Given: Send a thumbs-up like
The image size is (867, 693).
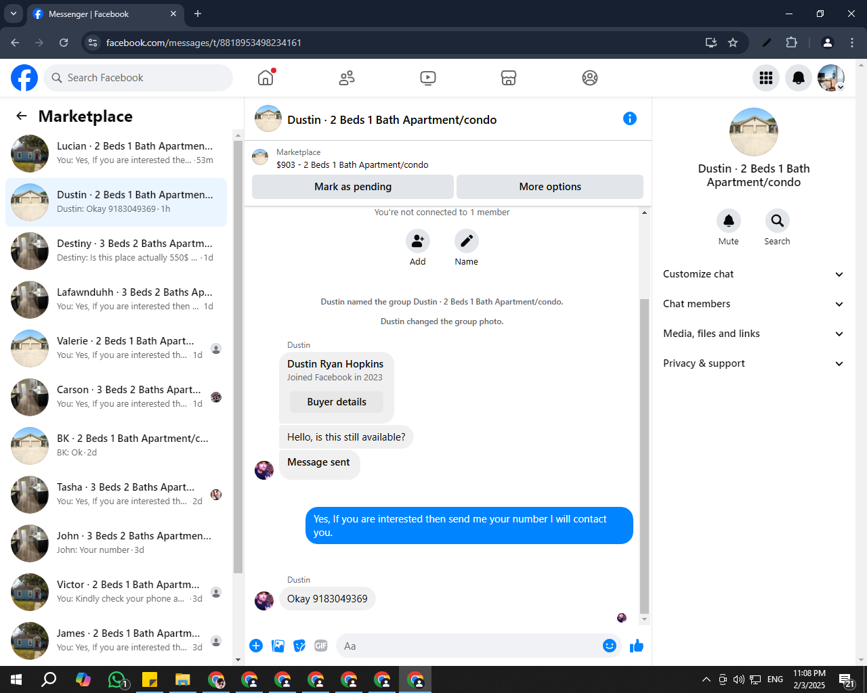Looking at the screenshot, I should [x=637, y=646].
